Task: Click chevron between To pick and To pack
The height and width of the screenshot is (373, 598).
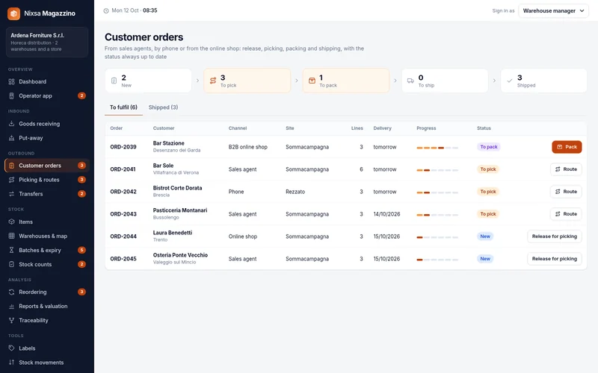Action: coord(297,81)
